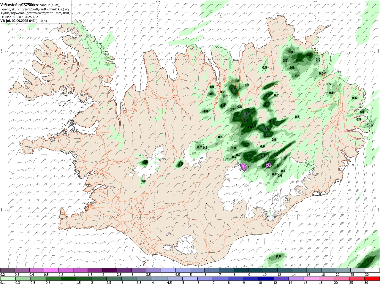Select royal blue 8 swatch in rain scale
Image resolution: width=380 pixels, height=285 pixels.
click(235, 278)
